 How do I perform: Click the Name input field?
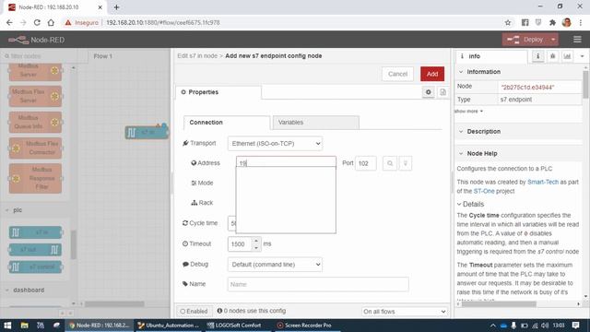(x=318, y=284)
